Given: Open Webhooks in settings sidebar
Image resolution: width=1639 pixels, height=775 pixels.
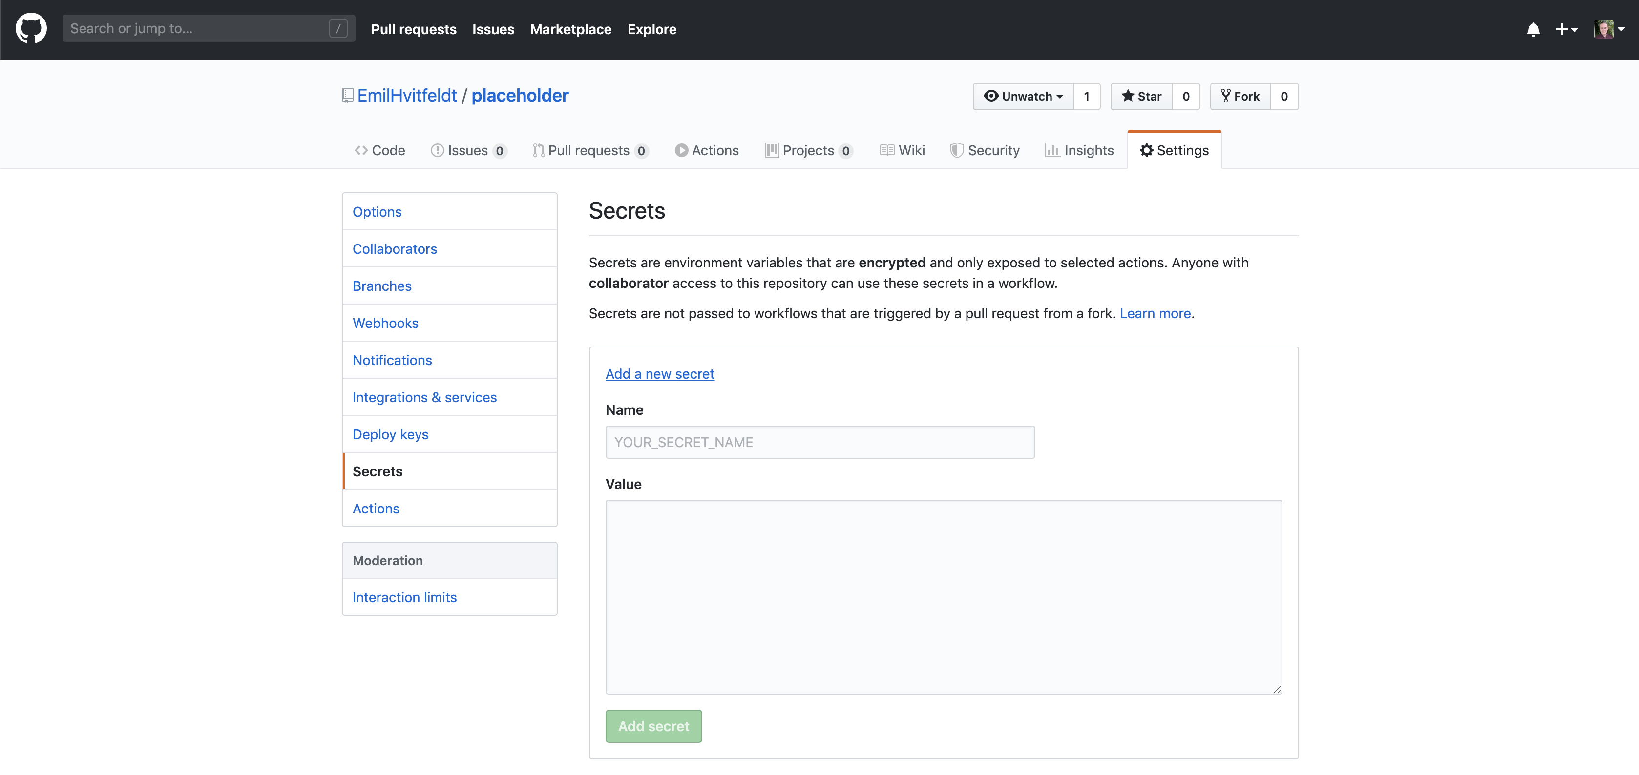Looking at the screenshot, I should [450, 323].
